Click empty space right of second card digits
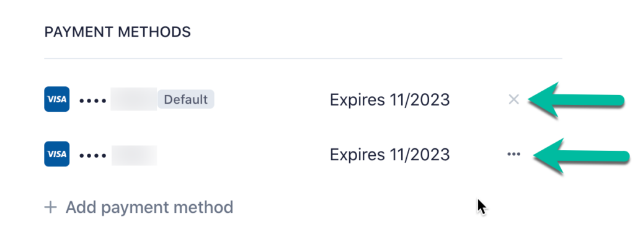The width and height of the screenshot is (635, 252). [243, 155]
